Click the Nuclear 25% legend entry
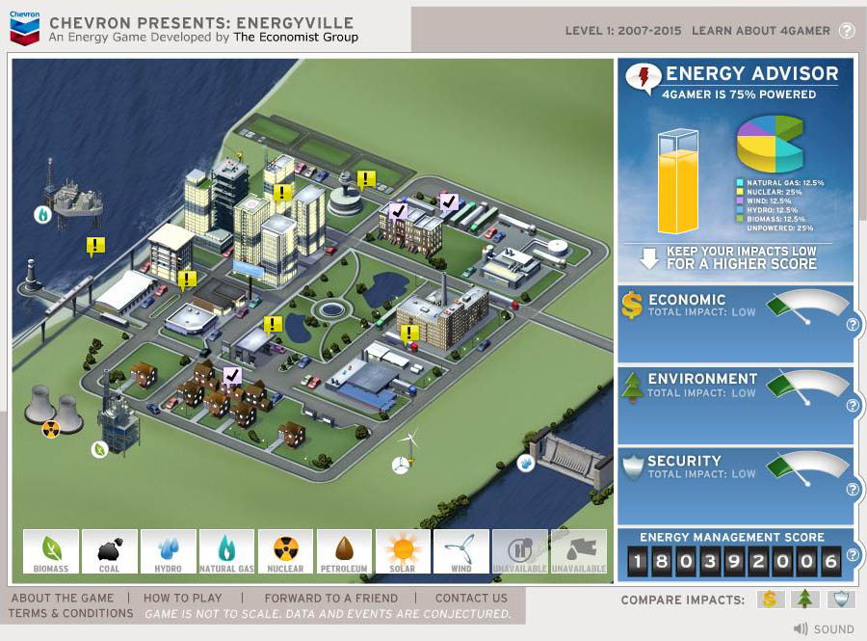Image resolution: width=867 pixels, height=641 pixels. pos(769,192)
